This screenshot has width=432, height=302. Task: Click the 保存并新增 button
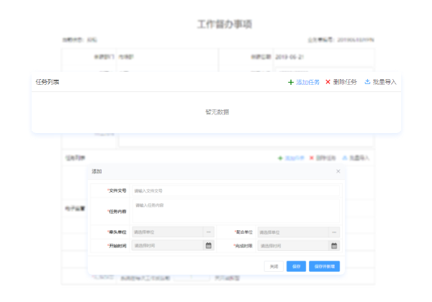324,266
